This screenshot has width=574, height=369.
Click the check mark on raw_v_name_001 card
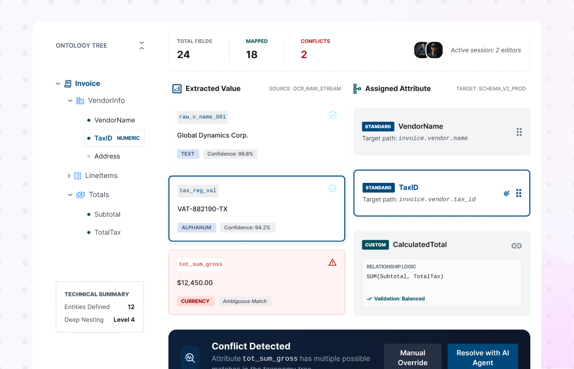(333, 115)
